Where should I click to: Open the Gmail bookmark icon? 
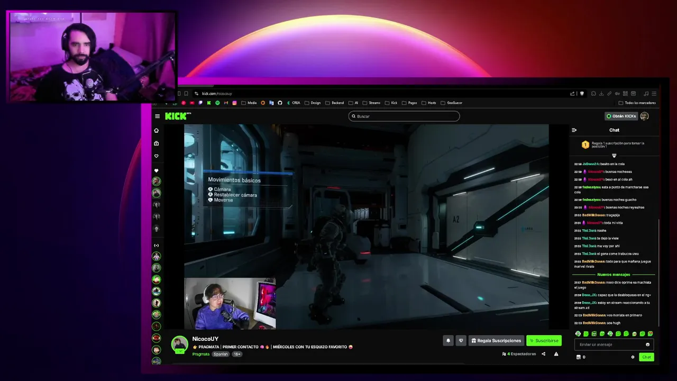pos(226,103)
